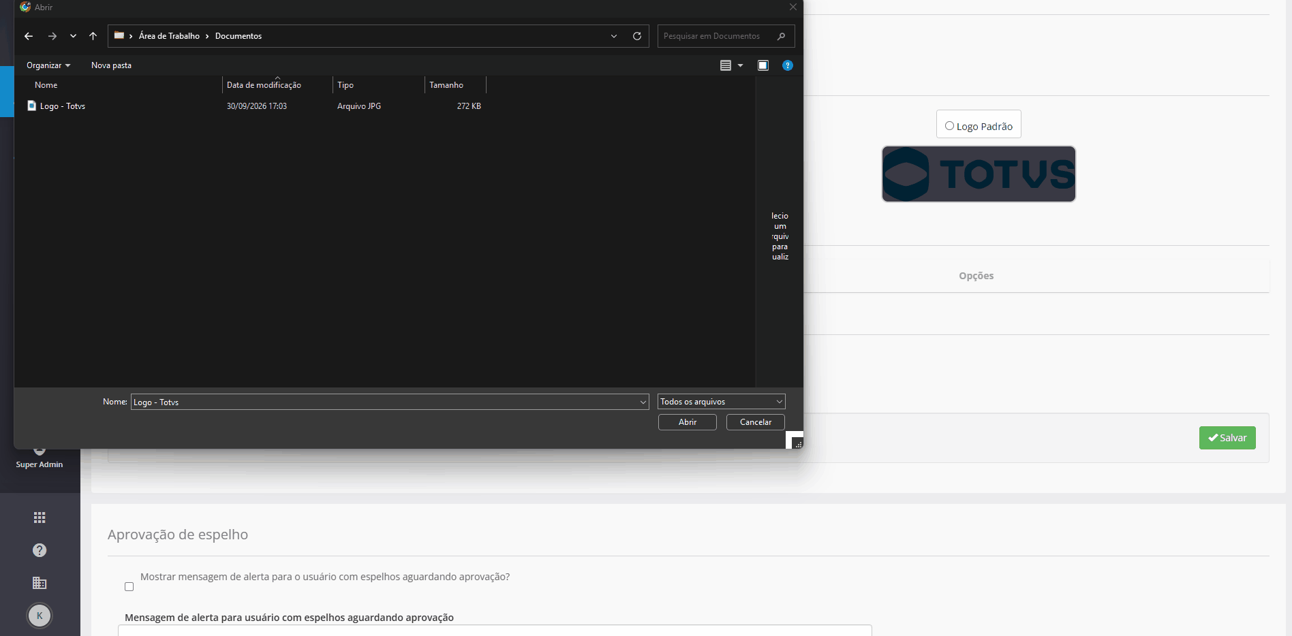1292x636 pixels.
Task: Click Área de Trabalho in the path
Action: [169, 36]
